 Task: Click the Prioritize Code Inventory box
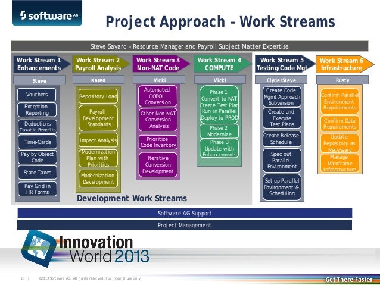[x=158, y=142]
